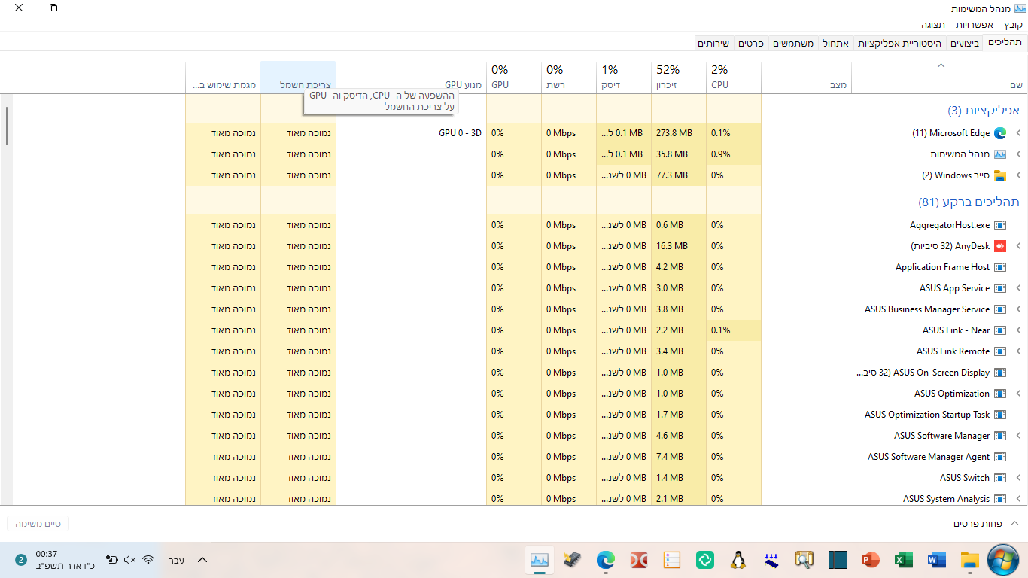The width and height of the screenshot is (1028, 578).
Task: Click the Microsoft Edge process icon
Action: point(1000,133)
